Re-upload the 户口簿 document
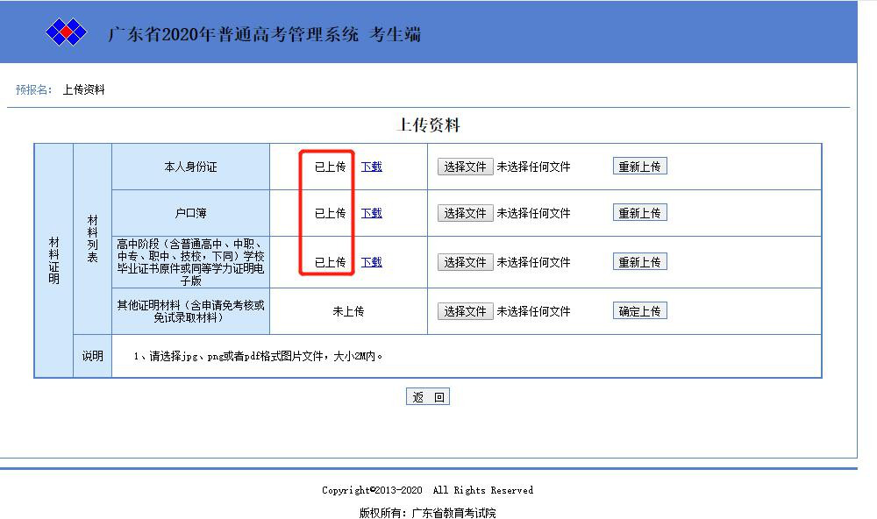 click(x=640, y=212)
